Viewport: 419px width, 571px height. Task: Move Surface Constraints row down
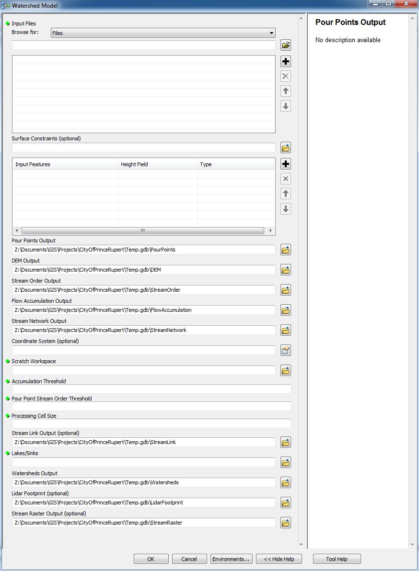point(286,209)
